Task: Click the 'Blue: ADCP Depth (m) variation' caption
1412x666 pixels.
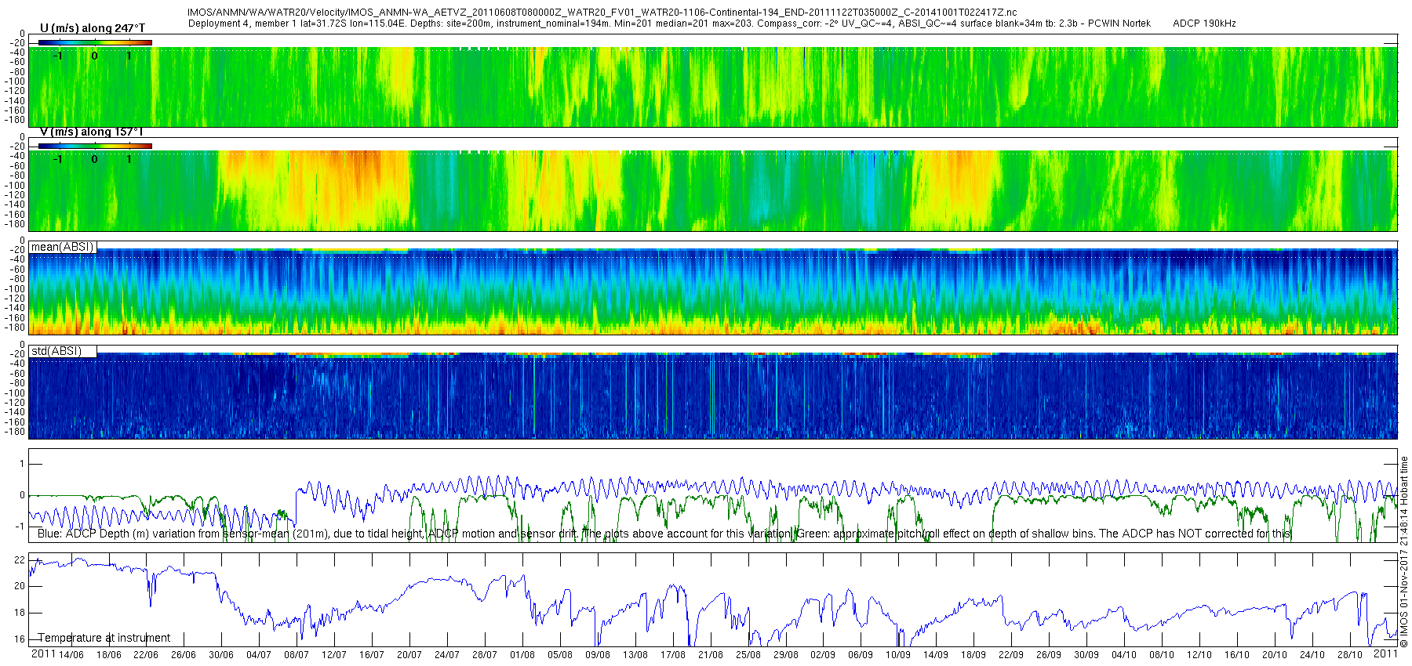Action: pos(664,534)
